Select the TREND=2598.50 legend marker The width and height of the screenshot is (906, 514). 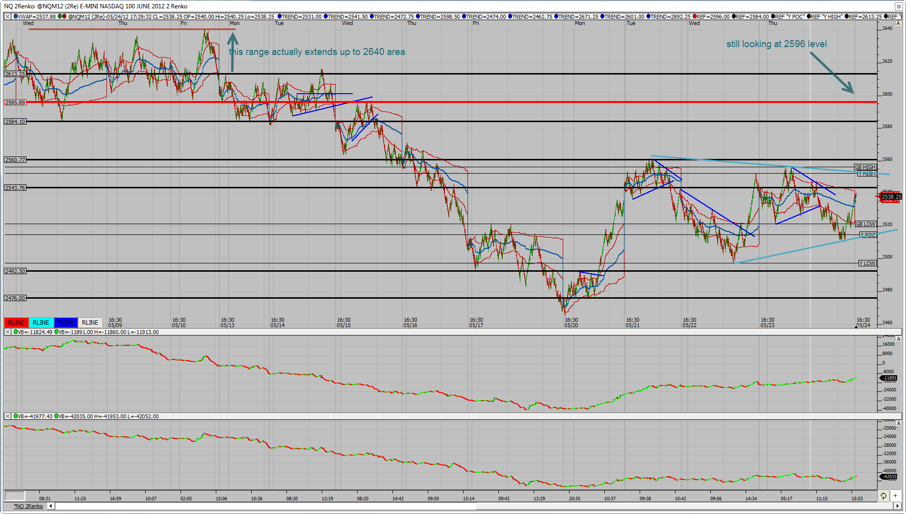tap(418, 17)
